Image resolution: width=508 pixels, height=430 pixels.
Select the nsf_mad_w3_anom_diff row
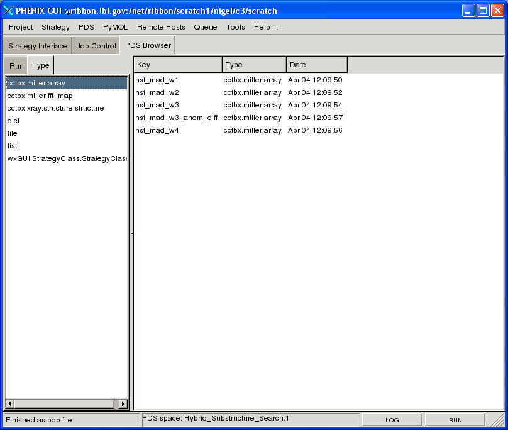[176, 118]
